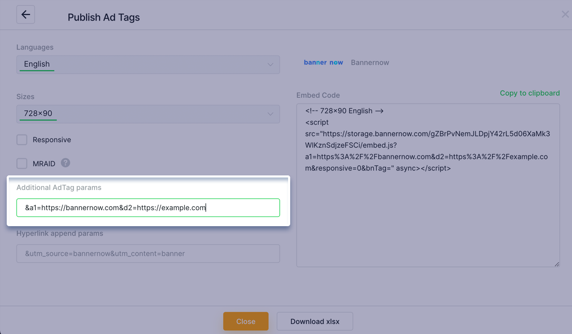Click the orange Close button
Screen dimensions: 572x334
click(246, 321)
